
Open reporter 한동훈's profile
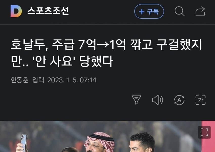(x=19, y=80)
